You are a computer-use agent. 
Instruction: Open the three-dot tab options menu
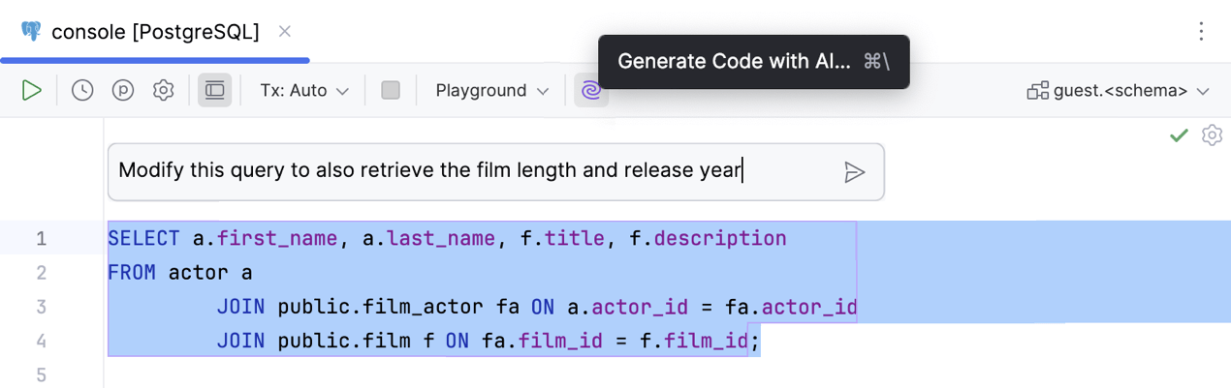tap(1201, 32)
